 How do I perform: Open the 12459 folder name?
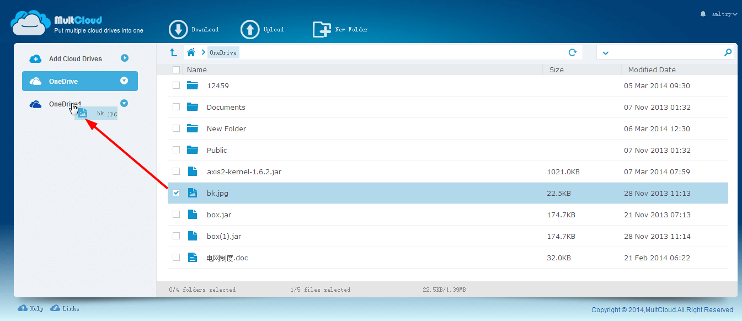(x=218, y=85)
